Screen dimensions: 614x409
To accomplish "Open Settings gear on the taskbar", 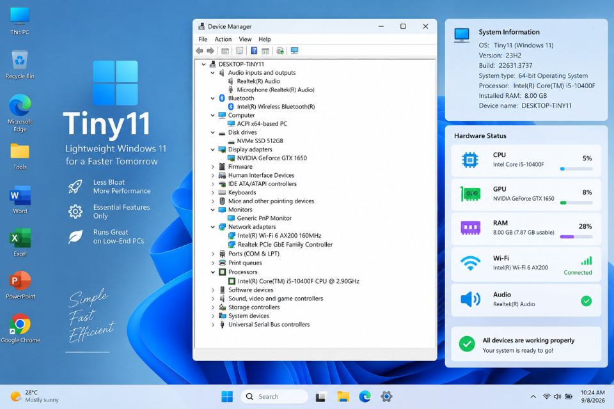I will click(386, 397).
